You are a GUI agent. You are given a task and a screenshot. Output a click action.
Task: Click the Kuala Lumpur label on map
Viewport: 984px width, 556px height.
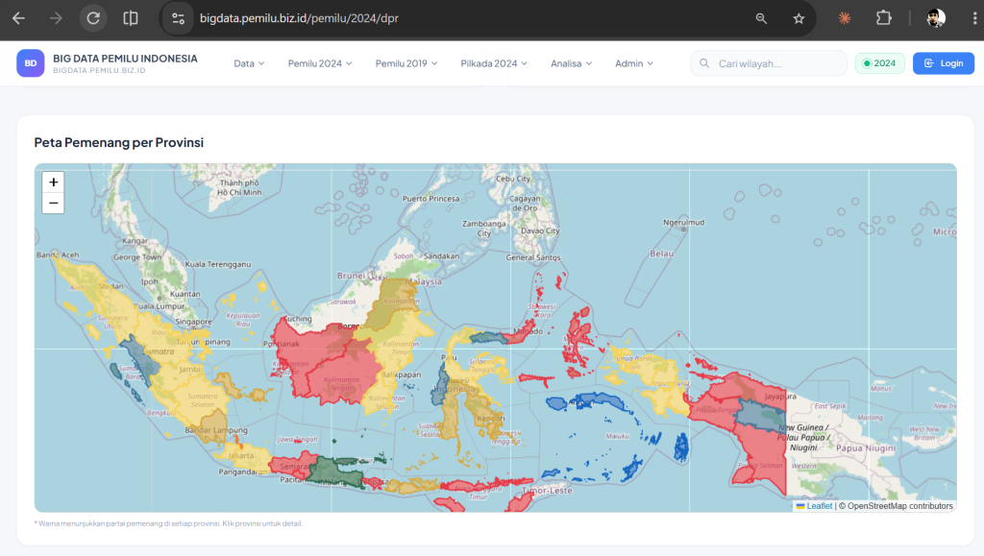pyautogui.click(x=161, y=306)
